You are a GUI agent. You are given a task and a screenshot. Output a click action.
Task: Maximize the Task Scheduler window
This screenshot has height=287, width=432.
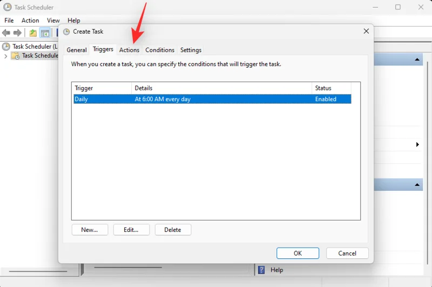pos(398,7)
